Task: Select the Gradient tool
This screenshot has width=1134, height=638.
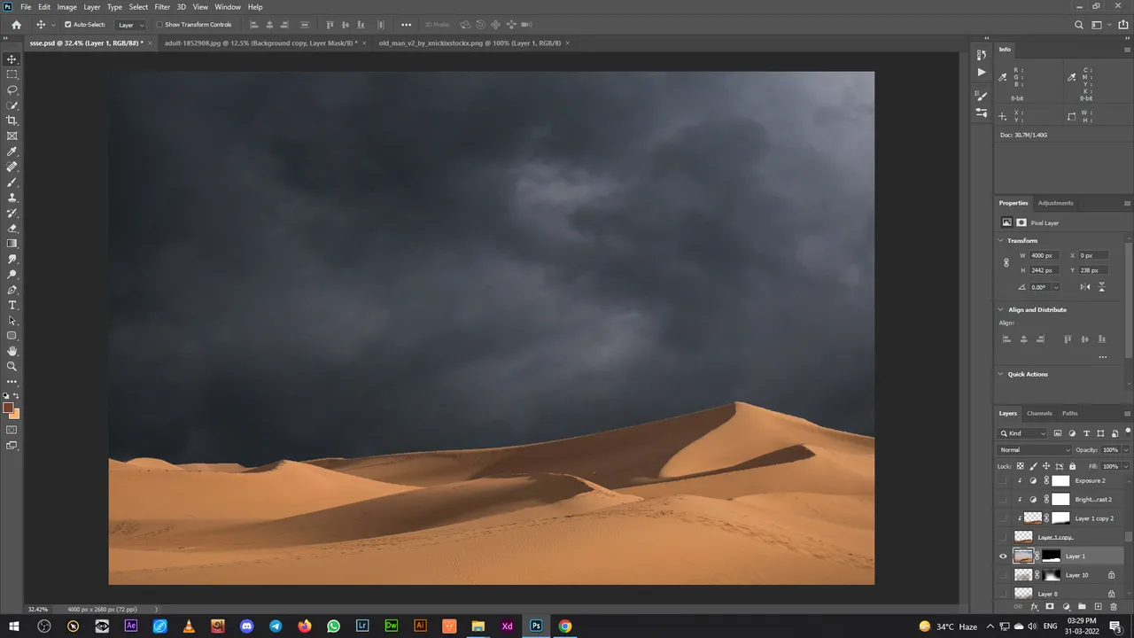Action: click(12, 244)
